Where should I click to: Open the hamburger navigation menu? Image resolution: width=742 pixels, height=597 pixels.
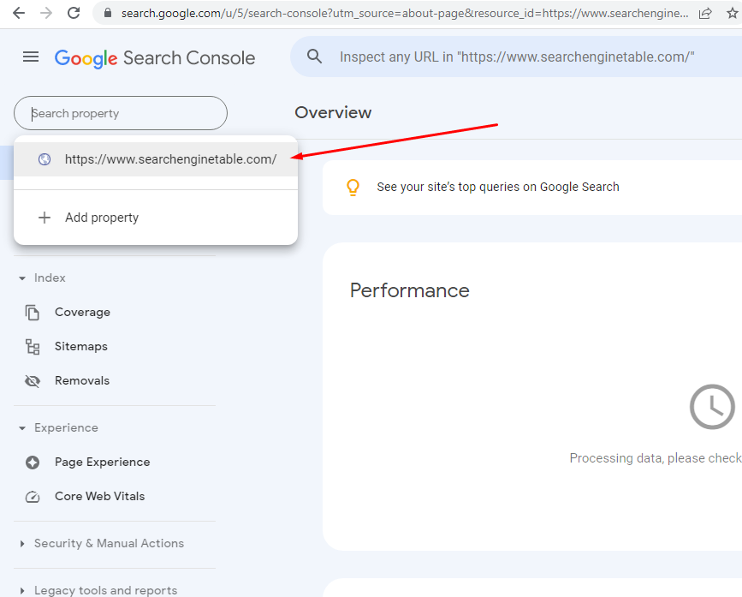tap(31, 57)
